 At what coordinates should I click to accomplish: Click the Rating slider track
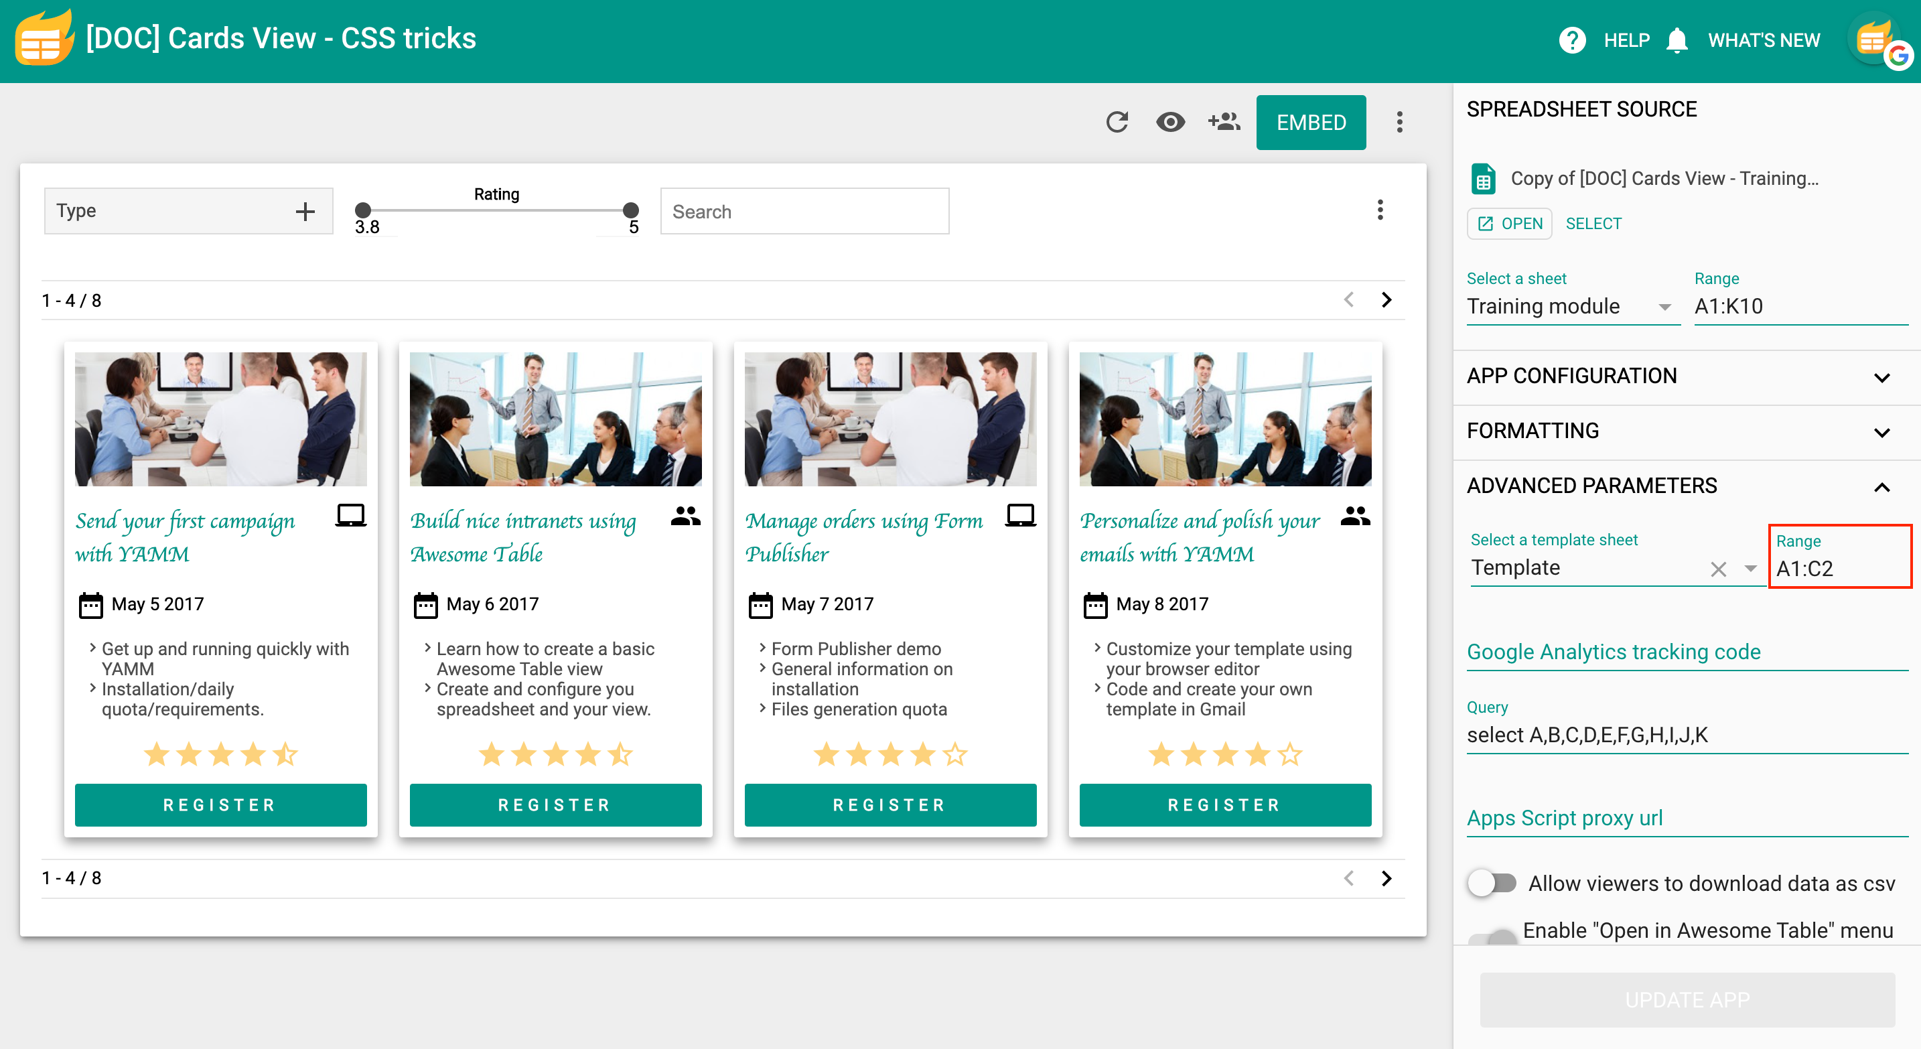point(496,211)
